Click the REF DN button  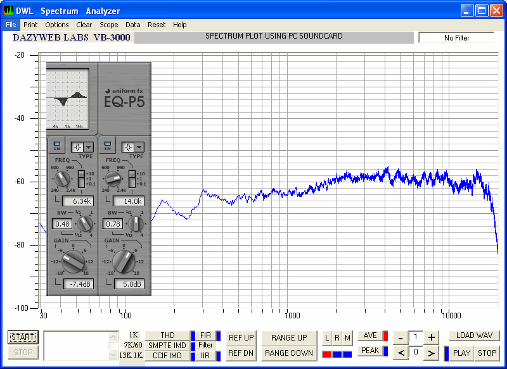[x=241, y=353]
